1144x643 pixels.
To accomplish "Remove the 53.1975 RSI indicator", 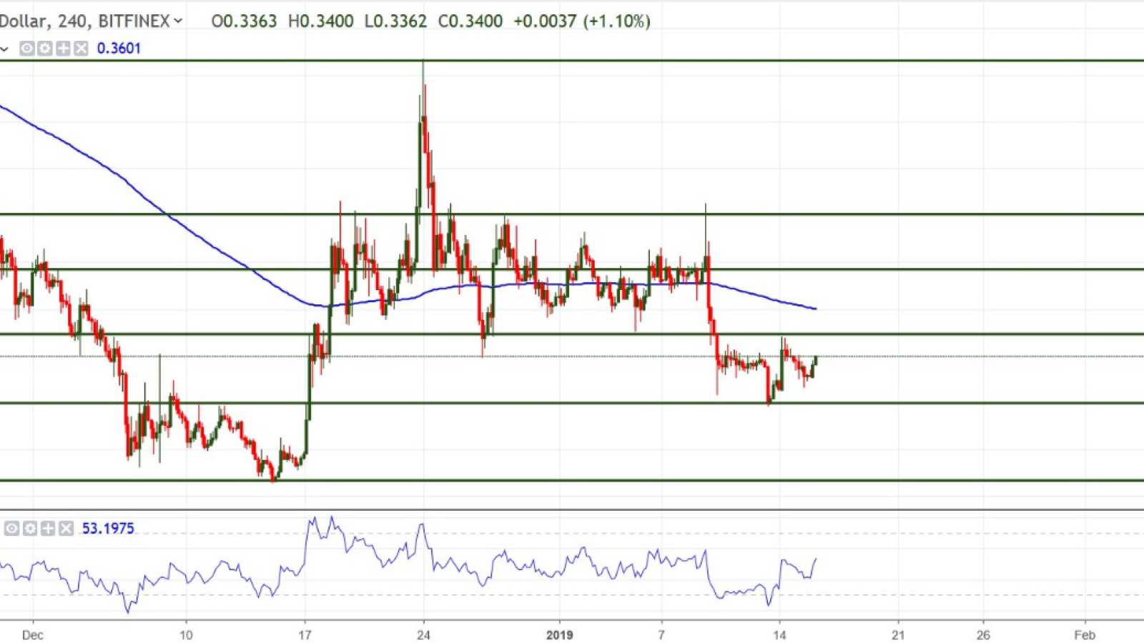I will click(x=66, y=529).
